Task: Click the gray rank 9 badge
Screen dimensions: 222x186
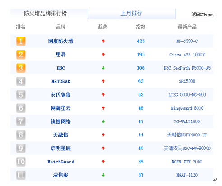Action: tap(21, 148)
